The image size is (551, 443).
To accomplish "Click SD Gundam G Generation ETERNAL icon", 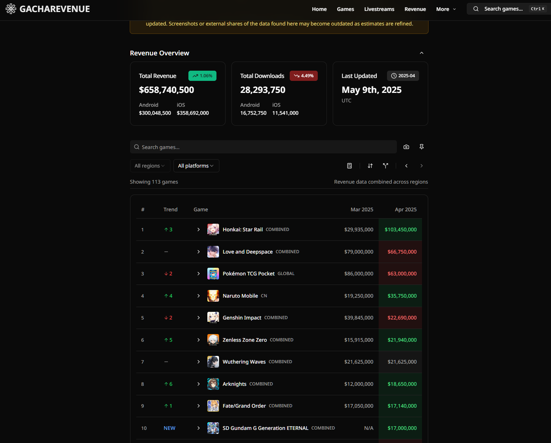I will click(x=213, y=428).
